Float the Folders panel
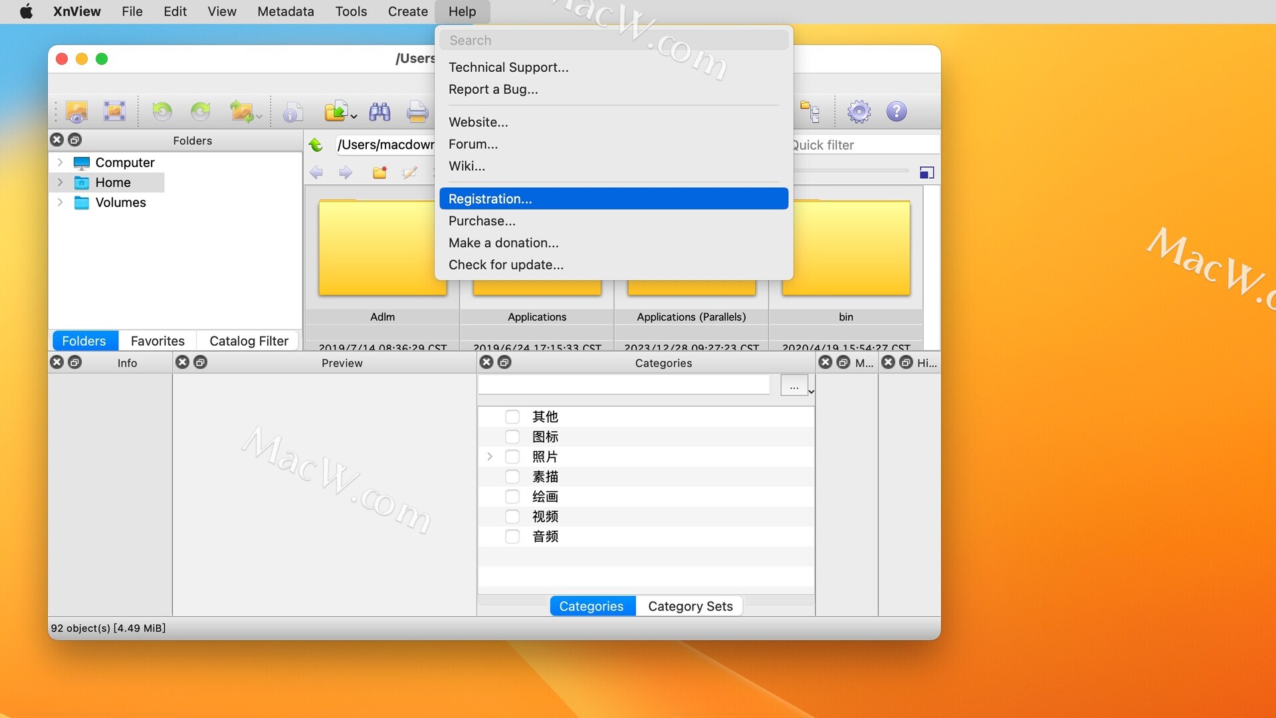 click(x=75, y=140)
